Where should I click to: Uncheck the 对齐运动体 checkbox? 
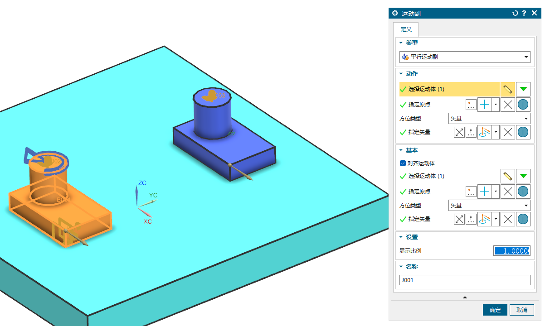pyautogui.click(x=403, y=163)
